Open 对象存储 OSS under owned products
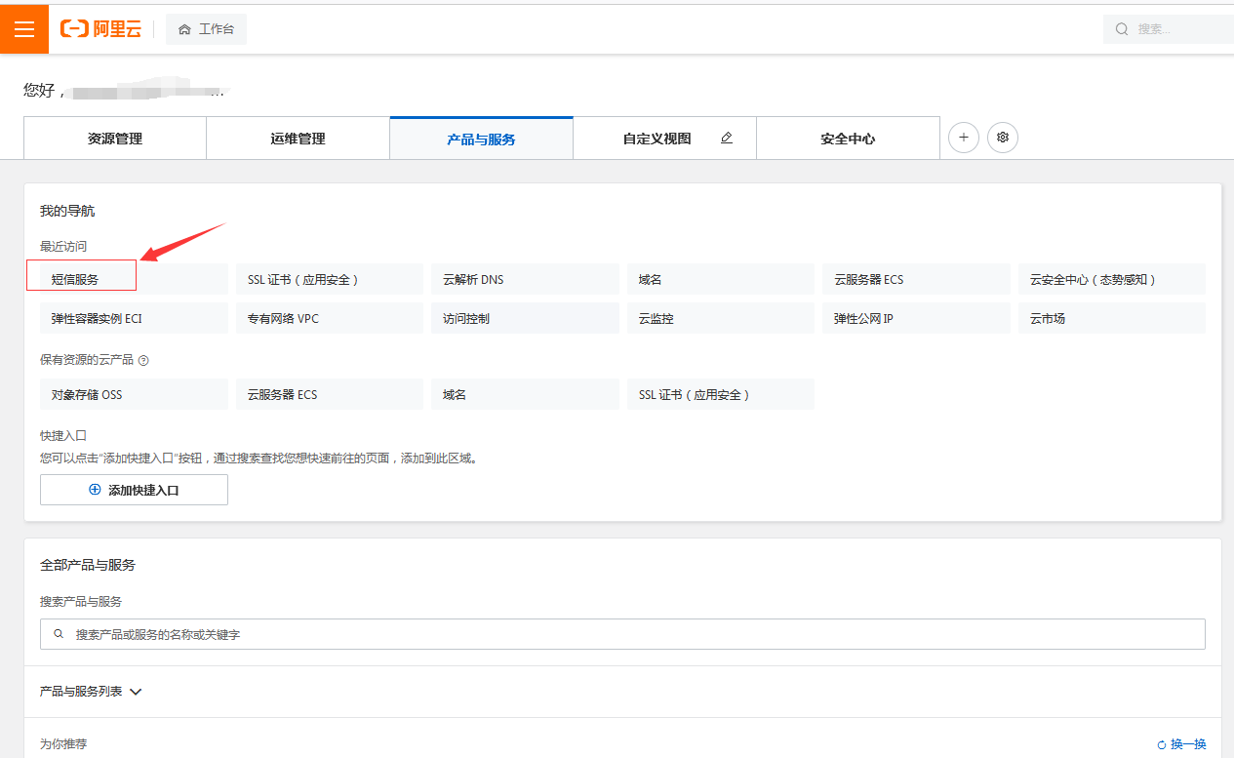 coord(87,394)
